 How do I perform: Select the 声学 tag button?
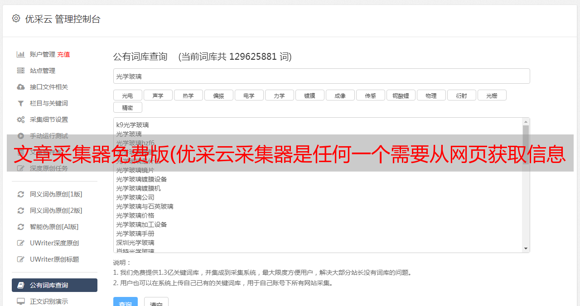[x=158, y=95]
